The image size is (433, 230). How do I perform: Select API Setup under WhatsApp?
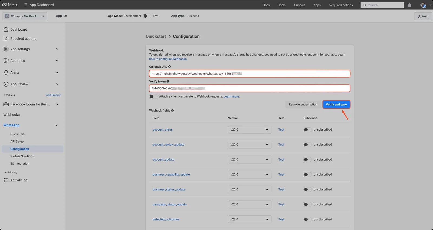tap(17, 141)
